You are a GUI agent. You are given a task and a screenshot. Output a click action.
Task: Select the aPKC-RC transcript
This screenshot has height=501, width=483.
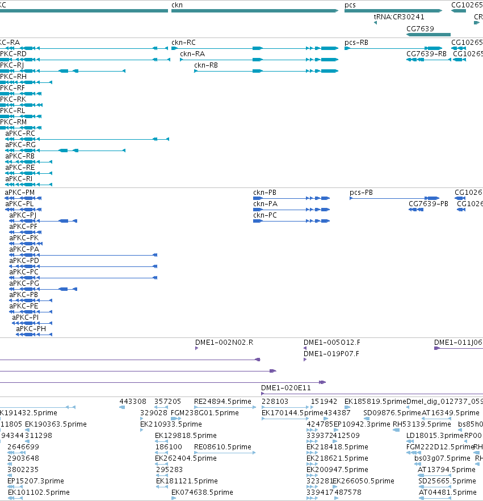[x=87, y=139]
